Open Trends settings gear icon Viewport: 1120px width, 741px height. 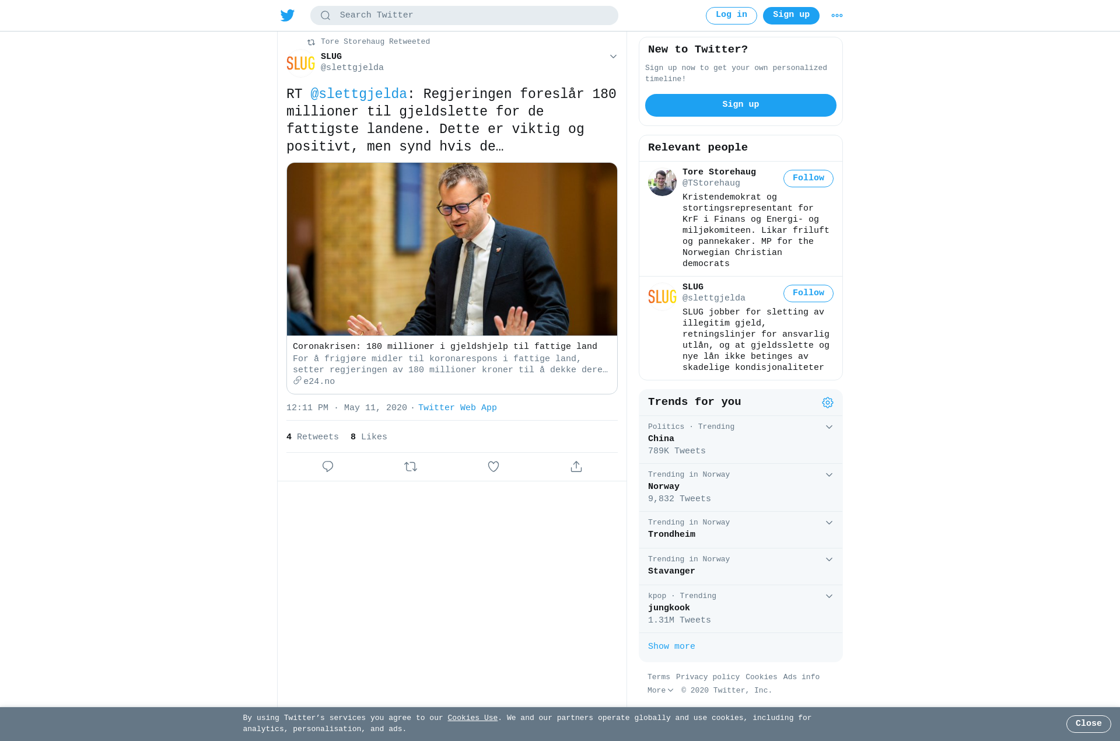(828, 403)
